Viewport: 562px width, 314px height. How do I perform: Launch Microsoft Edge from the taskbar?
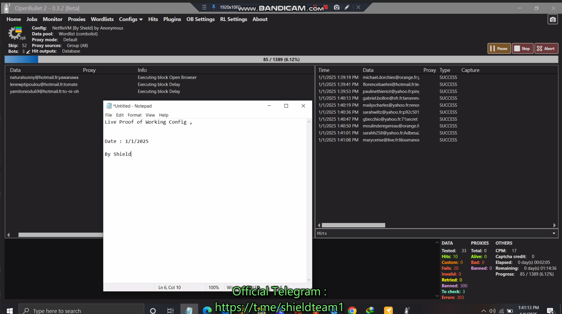click(207, 310)
